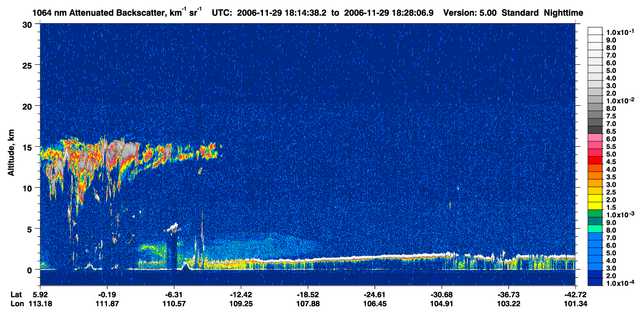Click the 'Version: 5.00' label
Viewport: 639px width, 328px height.
point(470,14)
